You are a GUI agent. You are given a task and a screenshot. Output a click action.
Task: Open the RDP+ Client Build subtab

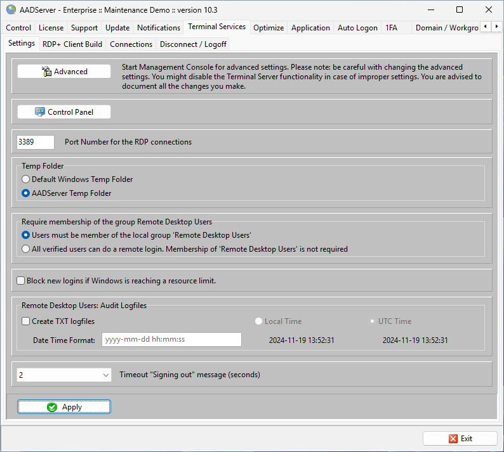72,44
